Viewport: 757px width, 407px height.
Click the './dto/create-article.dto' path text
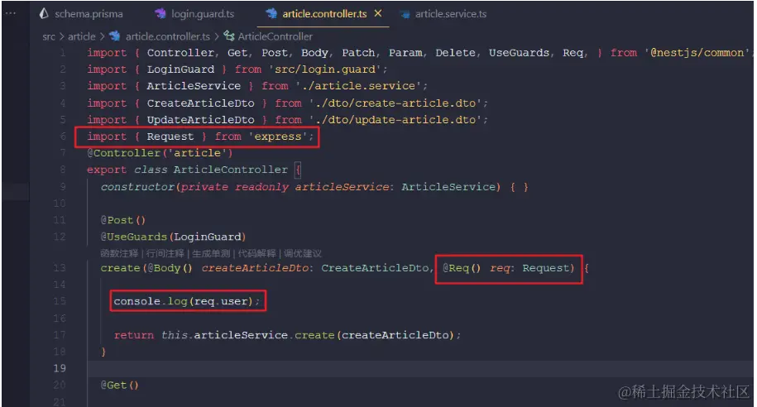click(x=395, y=103)
